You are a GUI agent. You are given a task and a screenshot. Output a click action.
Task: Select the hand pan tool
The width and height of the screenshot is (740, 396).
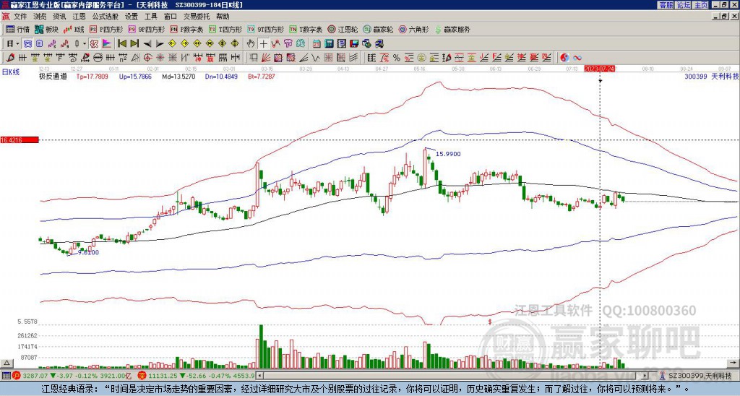pyautogui.click(x=251, y=44)
